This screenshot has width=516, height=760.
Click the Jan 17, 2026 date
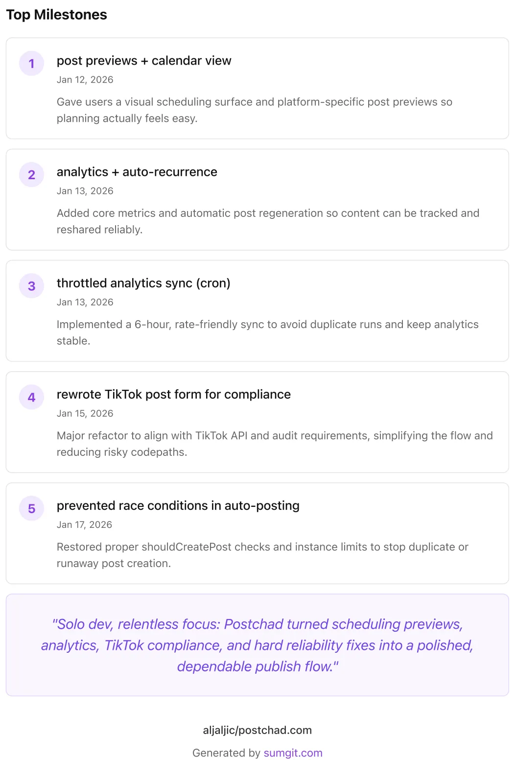click(84, 524)
